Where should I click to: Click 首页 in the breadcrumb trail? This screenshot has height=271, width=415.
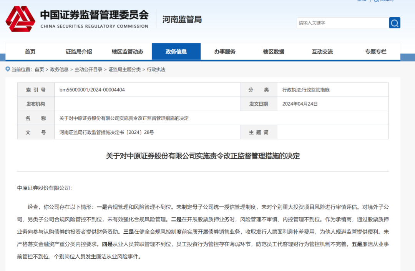39,70
